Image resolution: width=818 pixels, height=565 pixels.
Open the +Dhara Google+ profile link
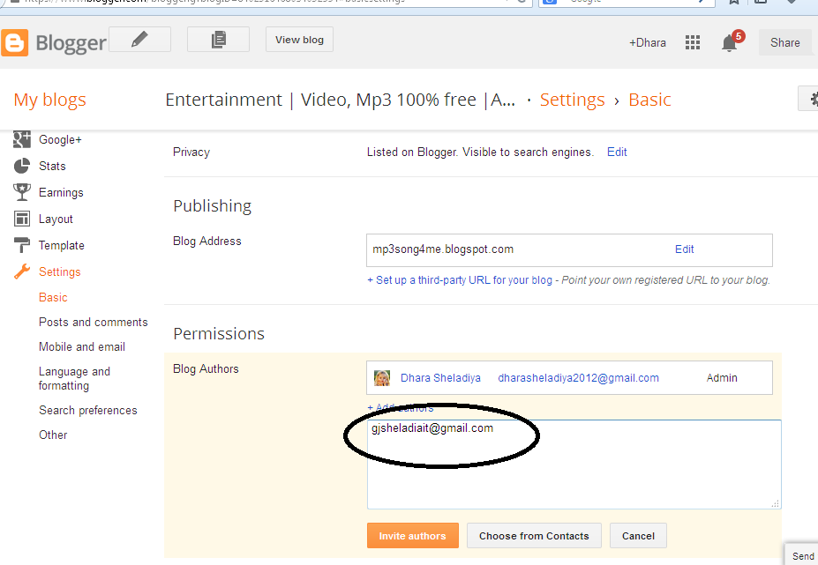click(648, 42)
